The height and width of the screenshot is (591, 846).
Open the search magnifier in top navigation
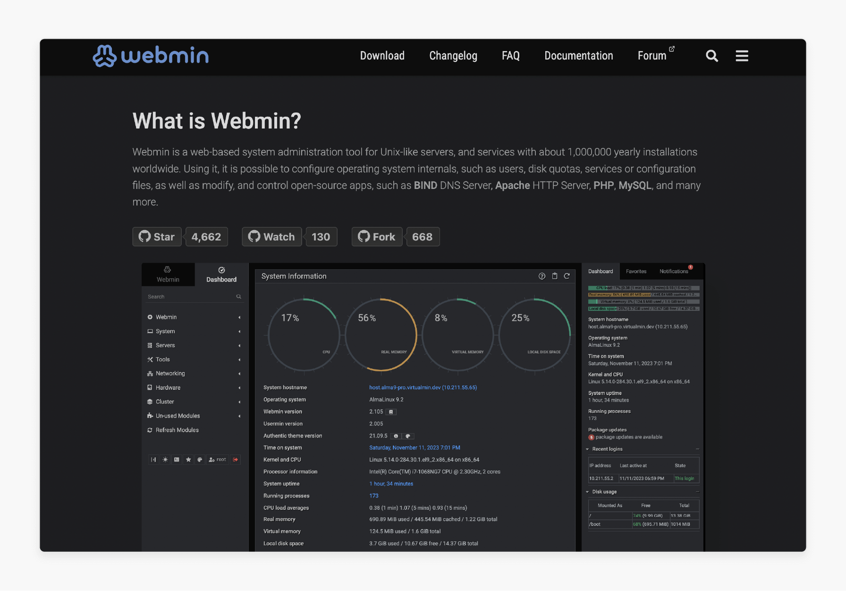coord(711,56)
